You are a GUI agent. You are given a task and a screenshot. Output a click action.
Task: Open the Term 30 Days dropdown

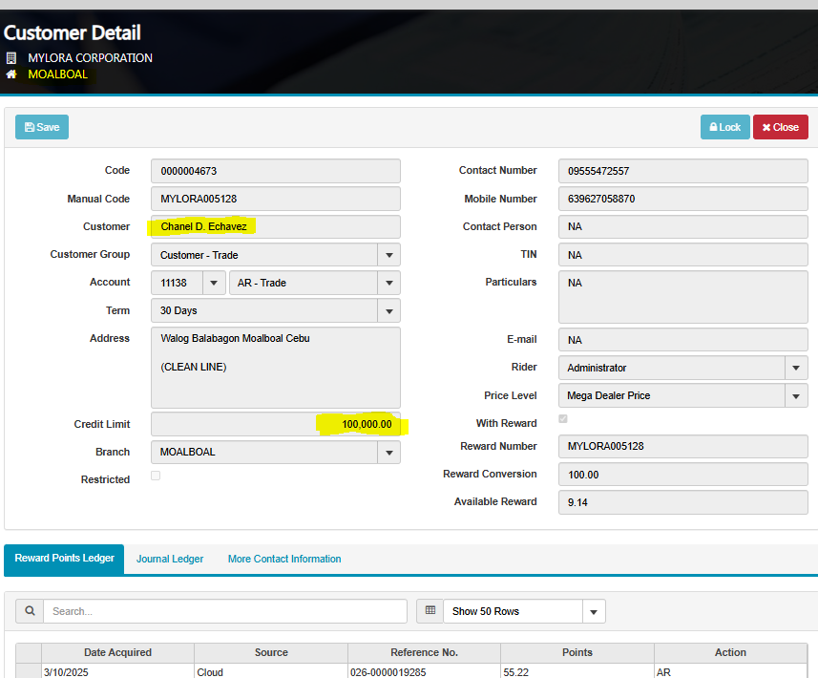388,310
